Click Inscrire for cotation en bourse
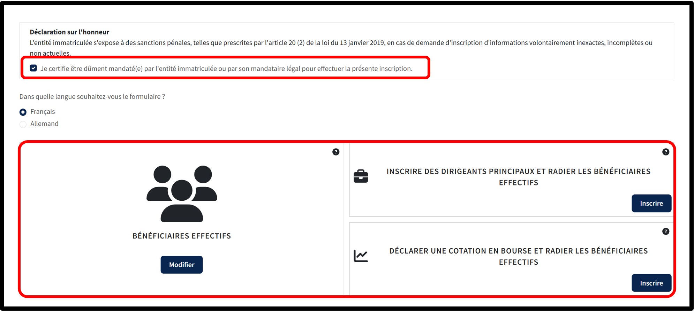 pos(651,283)
